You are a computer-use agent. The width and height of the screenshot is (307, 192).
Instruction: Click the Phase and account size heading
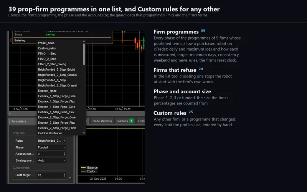coord(182,91)
